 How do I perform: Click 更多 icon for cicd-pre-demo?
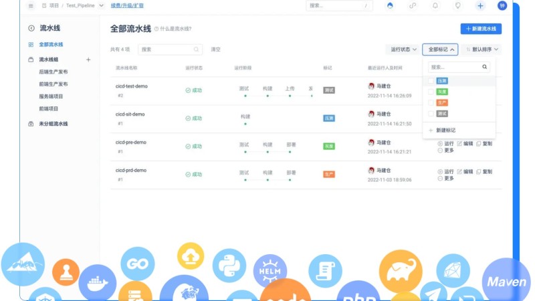click(440, 150)
